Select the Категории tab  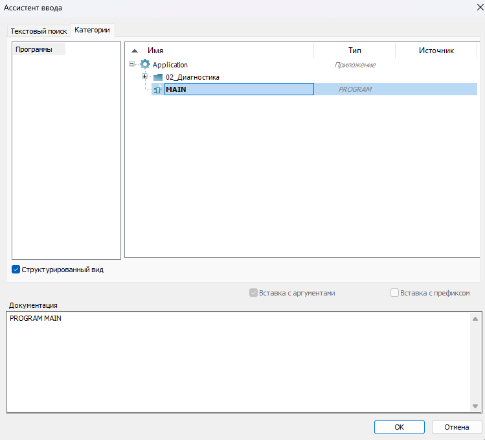(x=93, y=30)
